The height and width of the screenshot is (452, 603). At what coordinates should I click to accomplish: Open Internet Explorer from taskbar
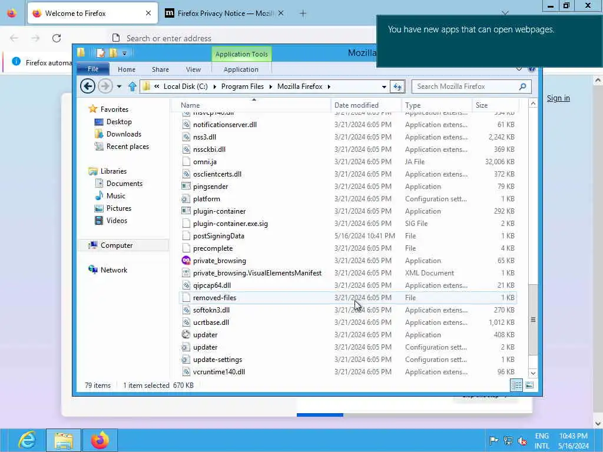coord(26,440)
